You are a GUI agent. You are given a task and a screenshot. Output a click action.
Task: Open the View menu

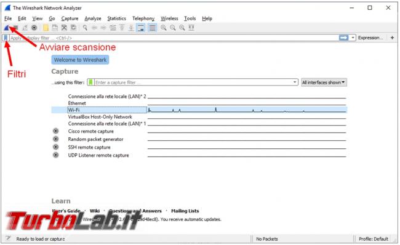click(38, 18)
